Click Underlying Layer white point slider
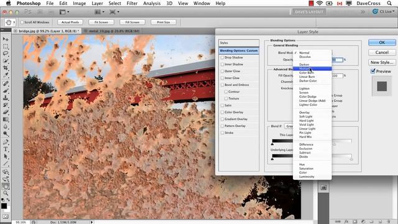Image resolution: width=398 pixels, height=224 pixels. [351, 159]
